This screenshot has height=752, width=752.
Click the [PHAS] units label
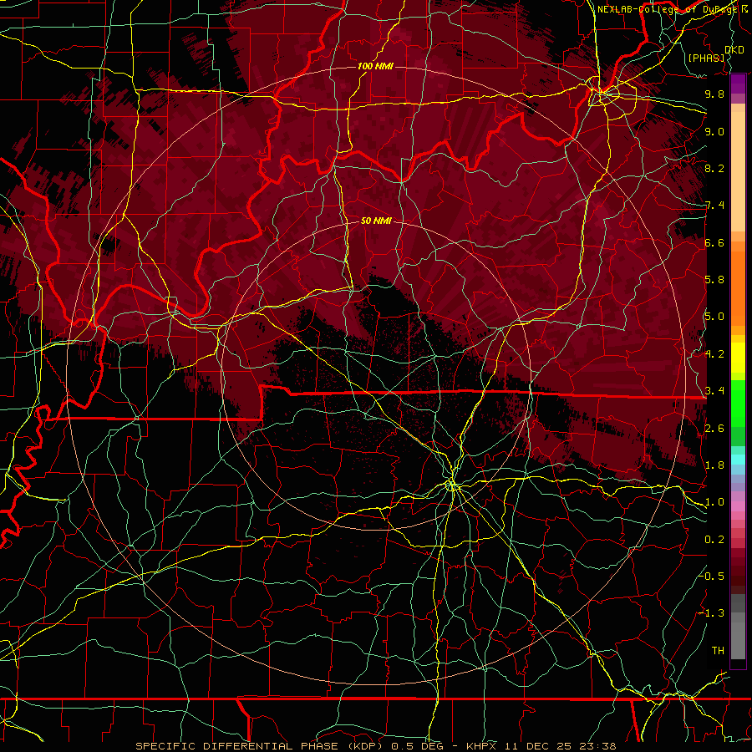pyautogui.click(x=706, y=58)
